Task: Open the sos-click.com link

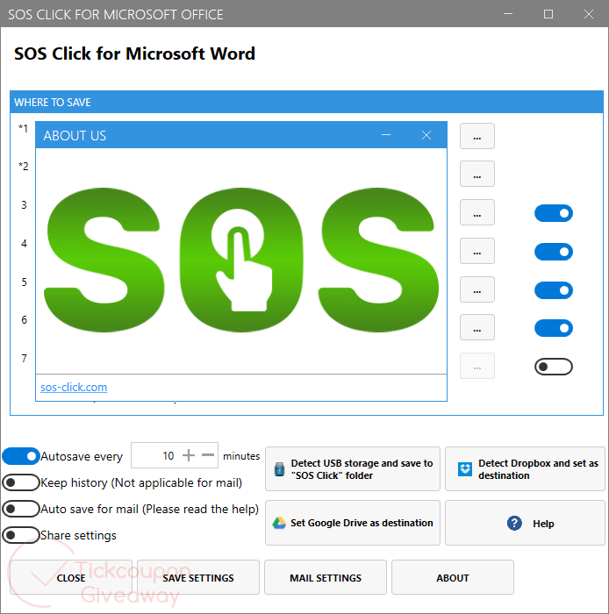Action: tap(74, 388)
